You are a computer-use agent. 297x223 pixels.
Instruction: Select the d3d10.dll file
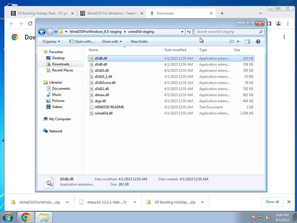(171, 70)
